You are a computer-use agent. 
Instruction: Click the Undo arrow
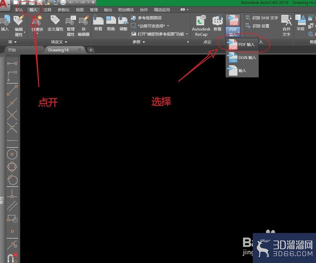tap(71, 3)
